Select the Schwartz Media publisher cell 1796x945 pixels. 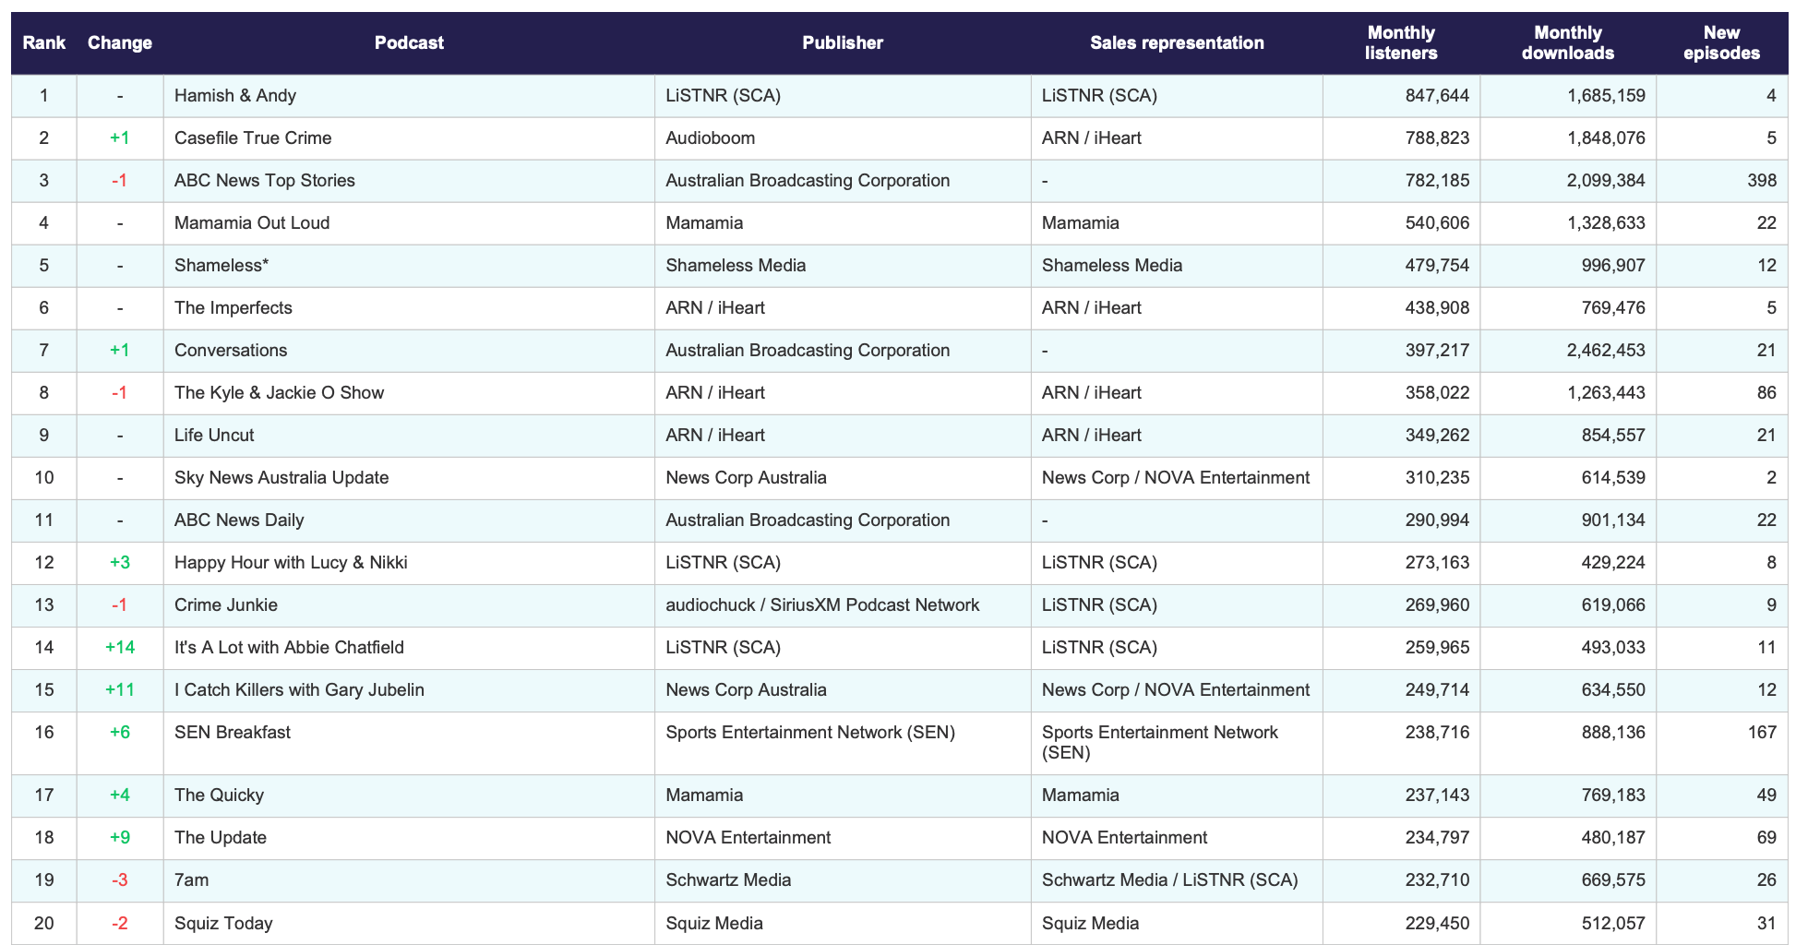[728, 880]
